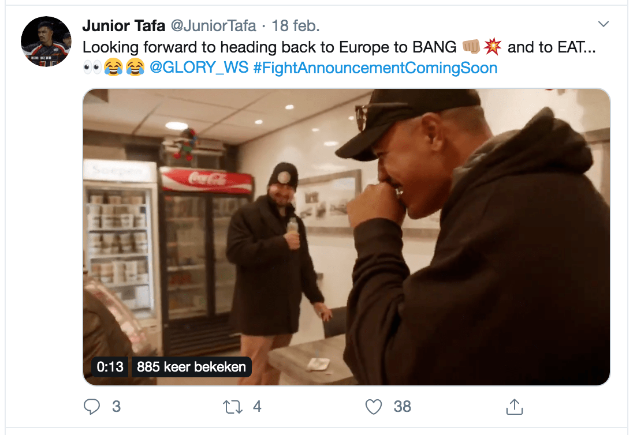Click the retweet icon below the video

pyautogui.click(x=233, y=407)
